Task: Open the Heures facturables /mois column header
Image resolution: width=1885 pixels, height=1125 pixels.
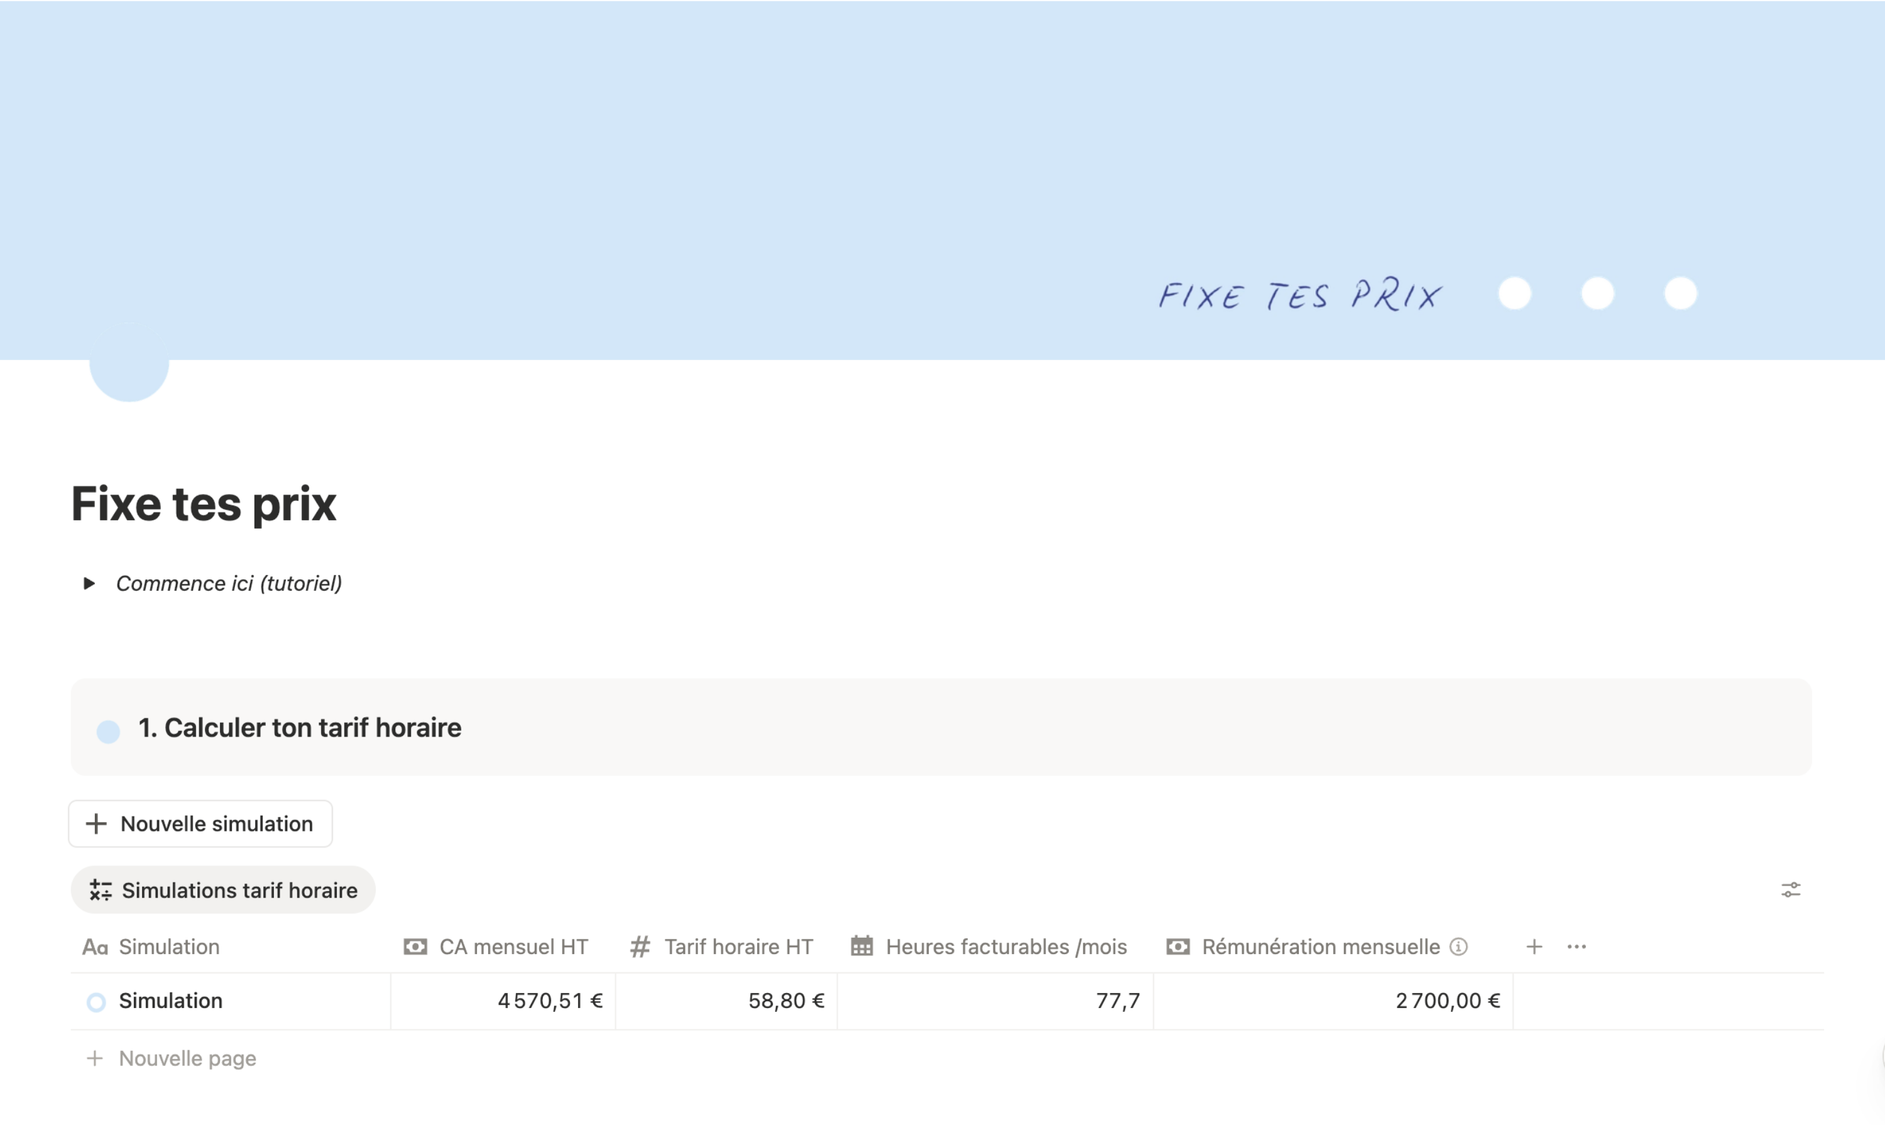Action: (x=995, y=947)
